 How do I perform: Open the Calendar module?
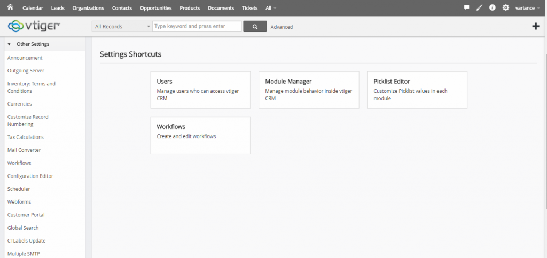click(33, 8)
